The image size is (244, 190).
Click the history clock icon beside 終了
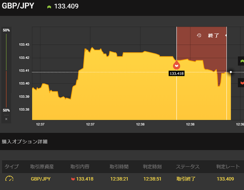point(199,36)
